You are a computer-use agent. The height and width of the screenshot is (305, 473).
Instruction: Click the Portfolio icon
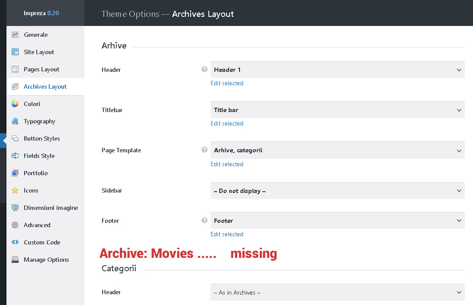coord(15,173)
